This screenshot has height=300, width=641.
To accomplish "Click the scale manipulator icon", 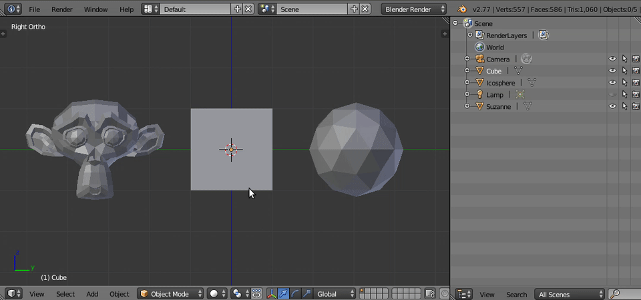I will [306, 294].
